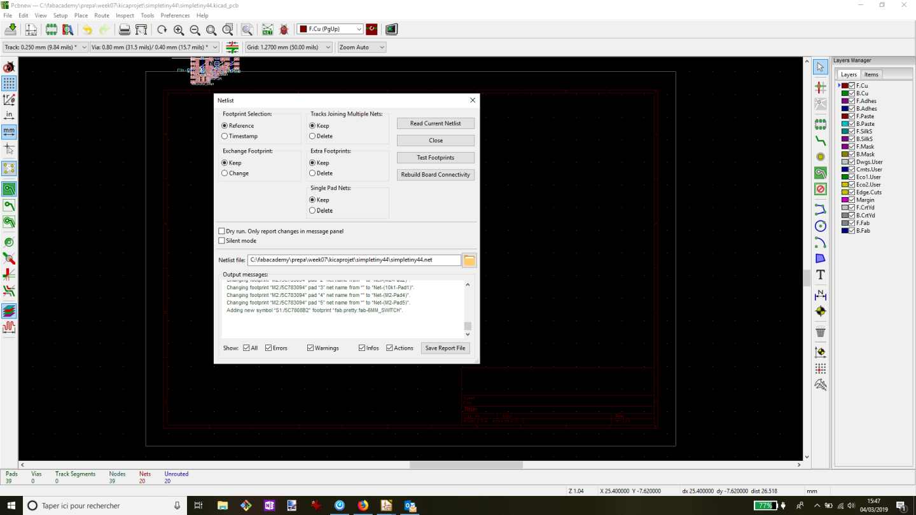This screenshot has height=515, width=916.
Task: Select the add text tool
Action: [x=821, y=275]
